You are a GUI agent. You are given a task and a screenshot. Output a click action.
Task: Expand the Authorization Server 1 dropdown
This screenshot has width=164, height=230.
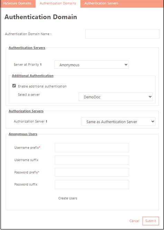[x=118, y=122]
